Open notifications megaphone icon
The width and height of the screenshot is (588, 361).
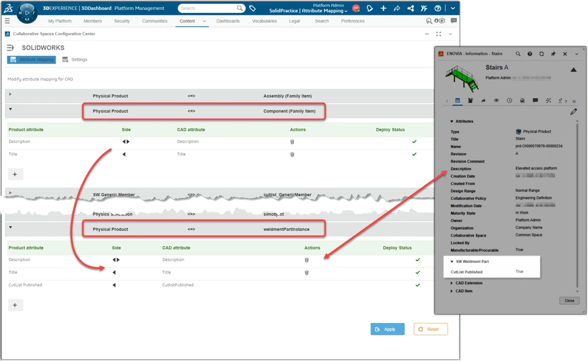(370, 8)
